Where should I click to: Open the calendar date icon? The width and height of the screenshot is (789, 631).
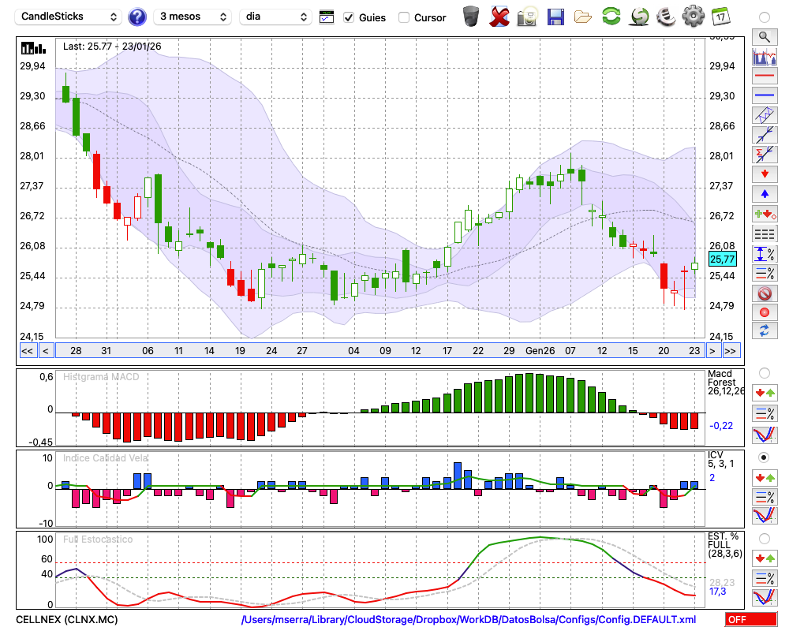720,17
